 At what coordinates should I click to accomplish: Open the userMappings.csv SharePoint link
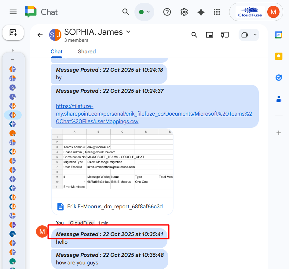coord(154,114)
